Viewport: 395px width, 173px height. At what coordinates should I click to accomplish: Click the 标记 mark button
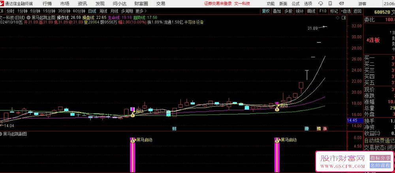(334, 11)
